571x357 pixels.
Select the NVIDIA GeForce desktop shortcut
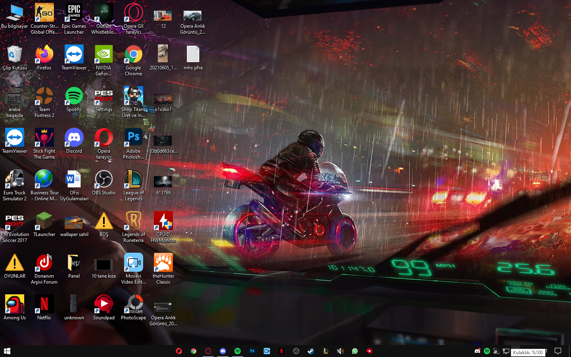coord(104,61)
